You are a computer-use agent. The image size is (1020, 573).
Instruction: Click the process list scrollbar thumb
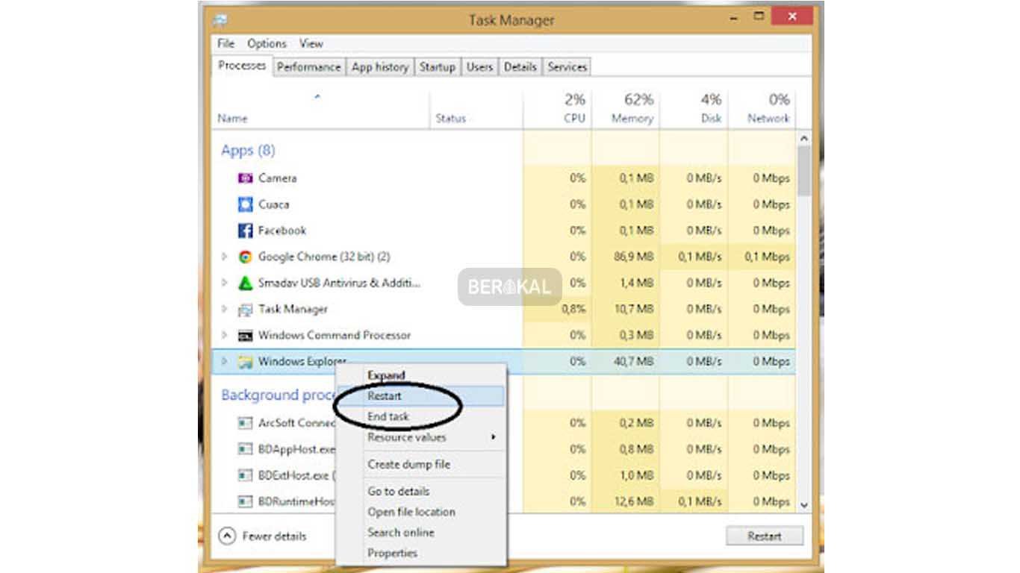(x=803, y=170)
